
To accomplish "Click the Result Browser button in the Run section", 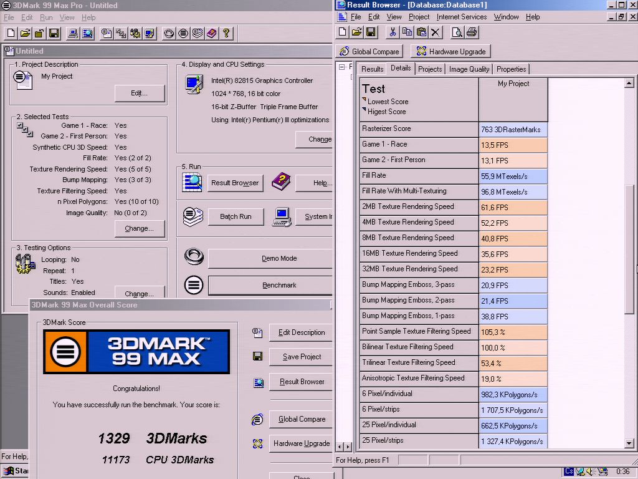I will coord(235,183).
